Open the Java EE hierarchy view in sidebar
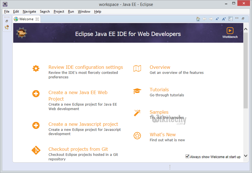Screen dimensions: 252x173 pyautogui.click(x=7, y=27)
